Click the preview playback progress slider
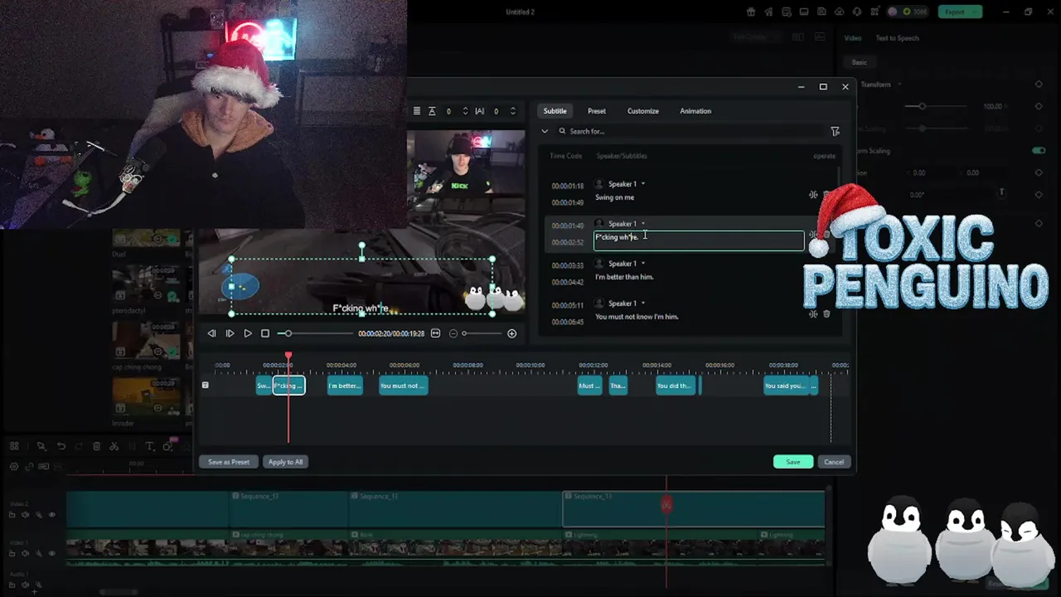This screenshot has height=597, width=1061. tap(317, 333)
